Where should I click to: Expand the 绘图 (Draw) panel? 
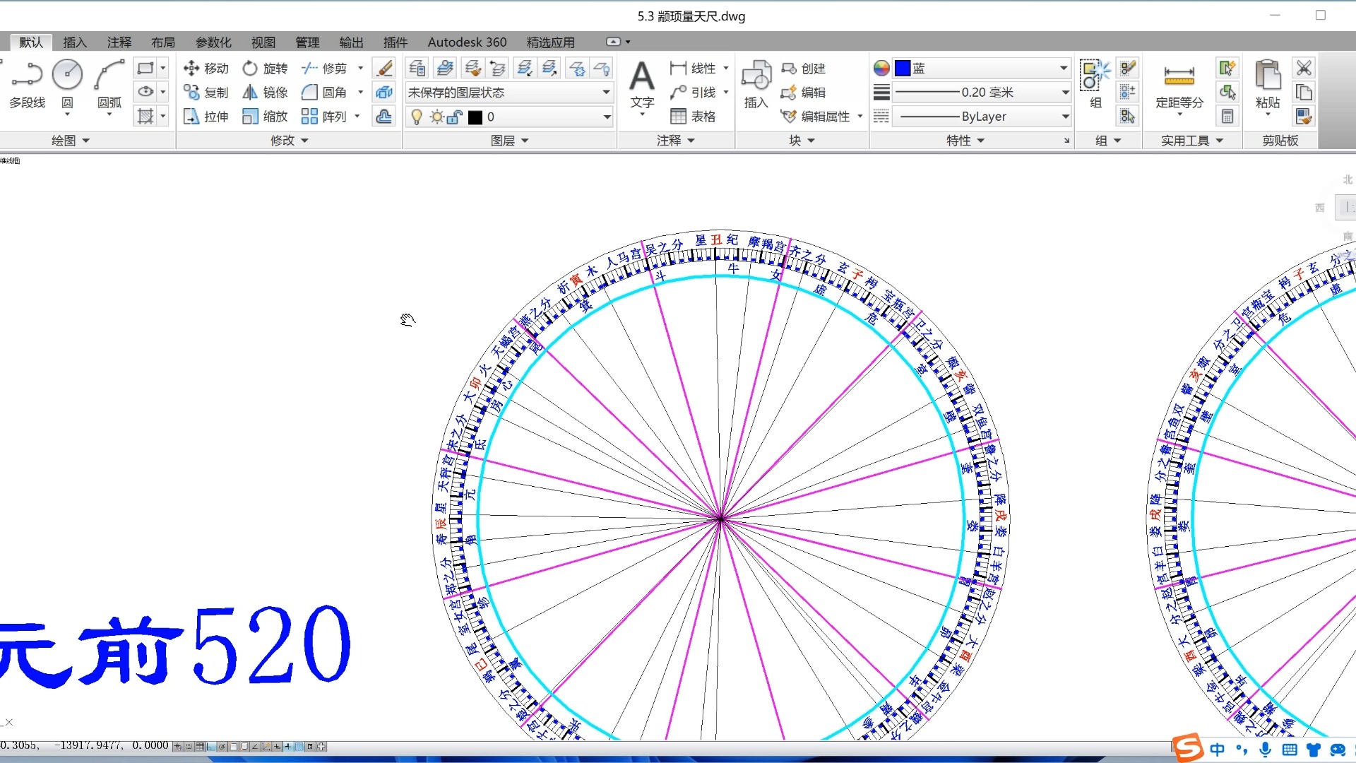click(x=71, y=141)
